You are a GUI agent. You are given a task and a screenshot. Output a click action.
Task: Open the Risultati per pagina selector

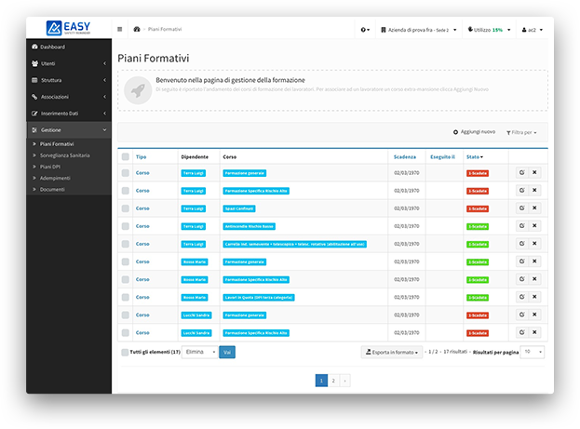[x=533, y=352]
